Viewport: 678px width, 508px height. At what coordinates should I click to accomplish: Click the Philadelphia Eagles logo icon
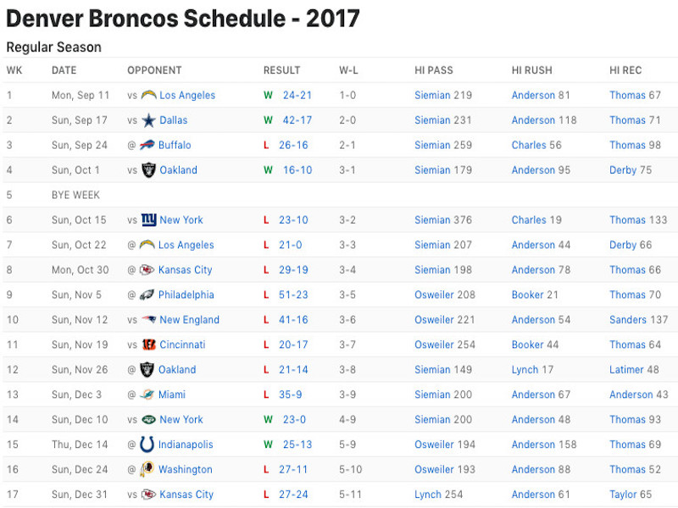click(147, 295)
